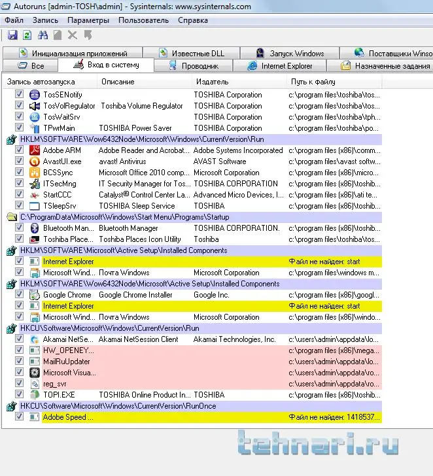Click registry icon beside HKCU RunOnce key
The image size is (433, 476).
pos(12,406)
